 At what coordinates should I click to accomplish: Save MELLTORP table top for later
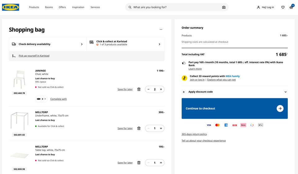point(125,163)
